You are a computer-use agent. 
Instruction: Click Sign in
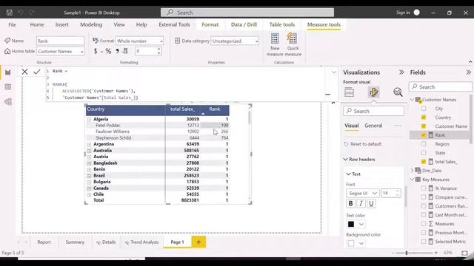(x=403, y=13)
